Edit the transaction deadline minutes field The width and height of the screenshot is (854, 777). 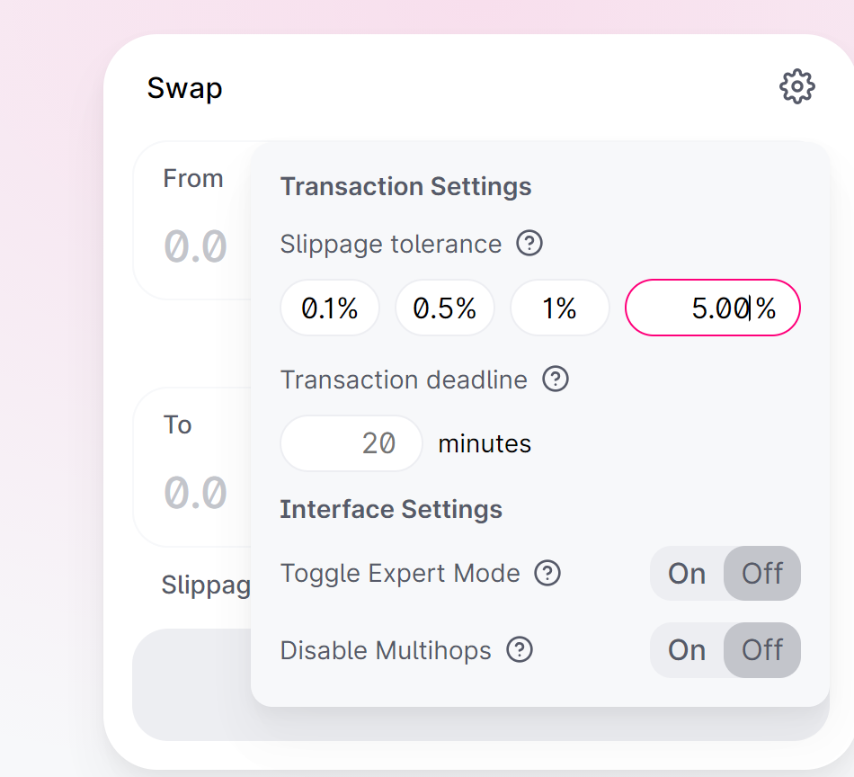point(351,443)
